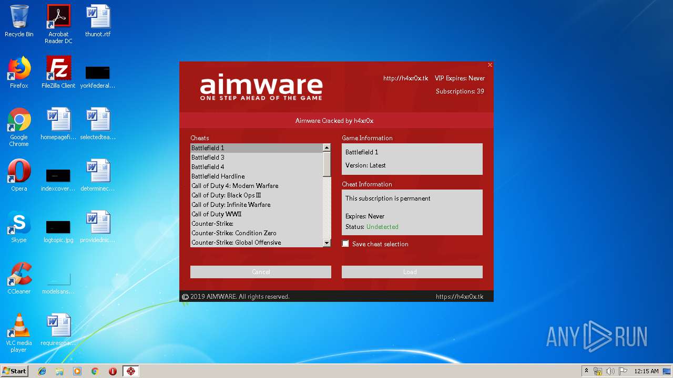This screenshot has width=673, height=378.
Task: Launch Acrobat Reader DC shortcut
Action: [x=58, y=24]
